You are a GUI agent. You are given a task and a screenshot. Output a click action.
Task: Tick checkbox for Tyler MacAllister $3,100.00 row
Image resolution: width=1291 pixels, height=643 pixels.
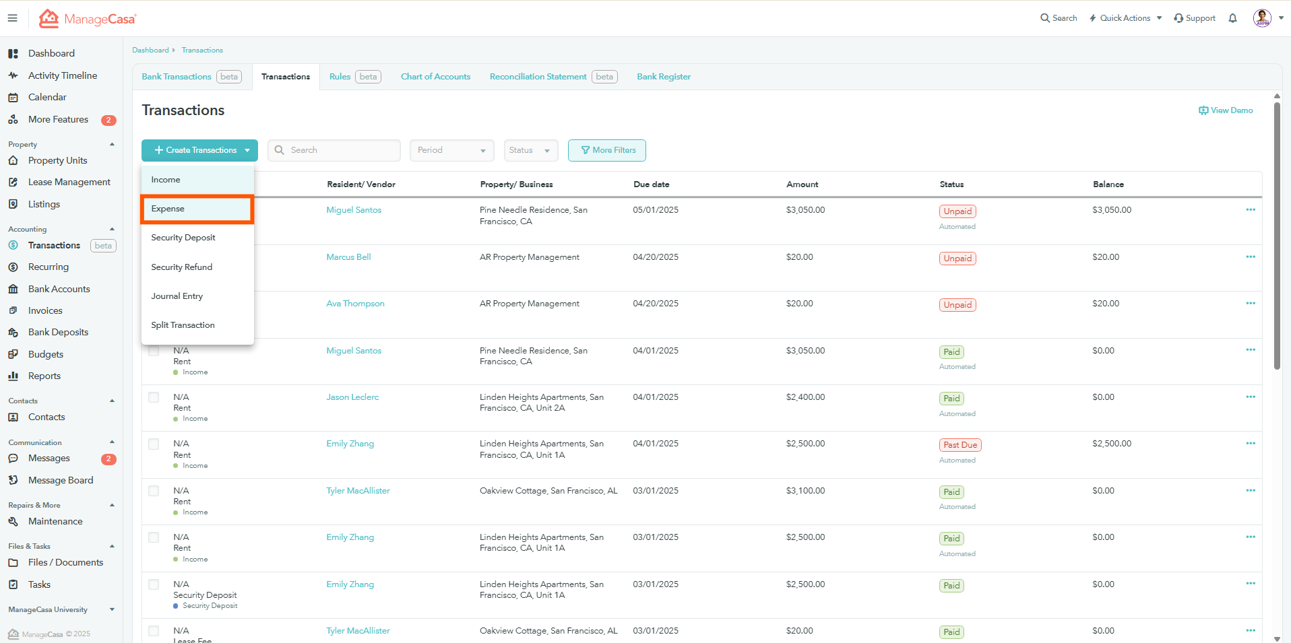154,491
